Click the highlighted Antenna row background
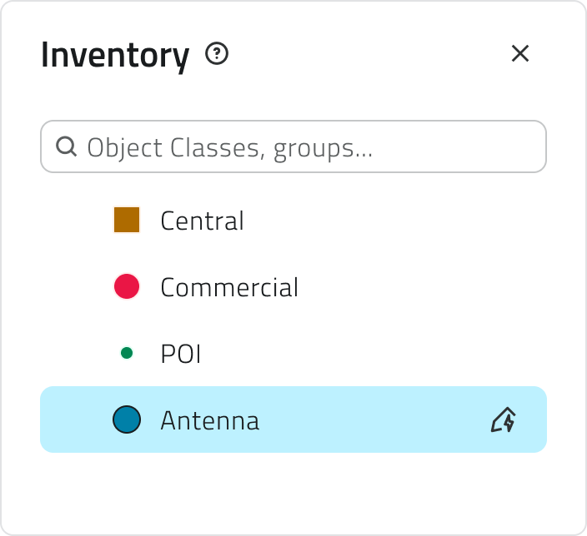This screenshot has width=587, height=536. click(293, 419)
